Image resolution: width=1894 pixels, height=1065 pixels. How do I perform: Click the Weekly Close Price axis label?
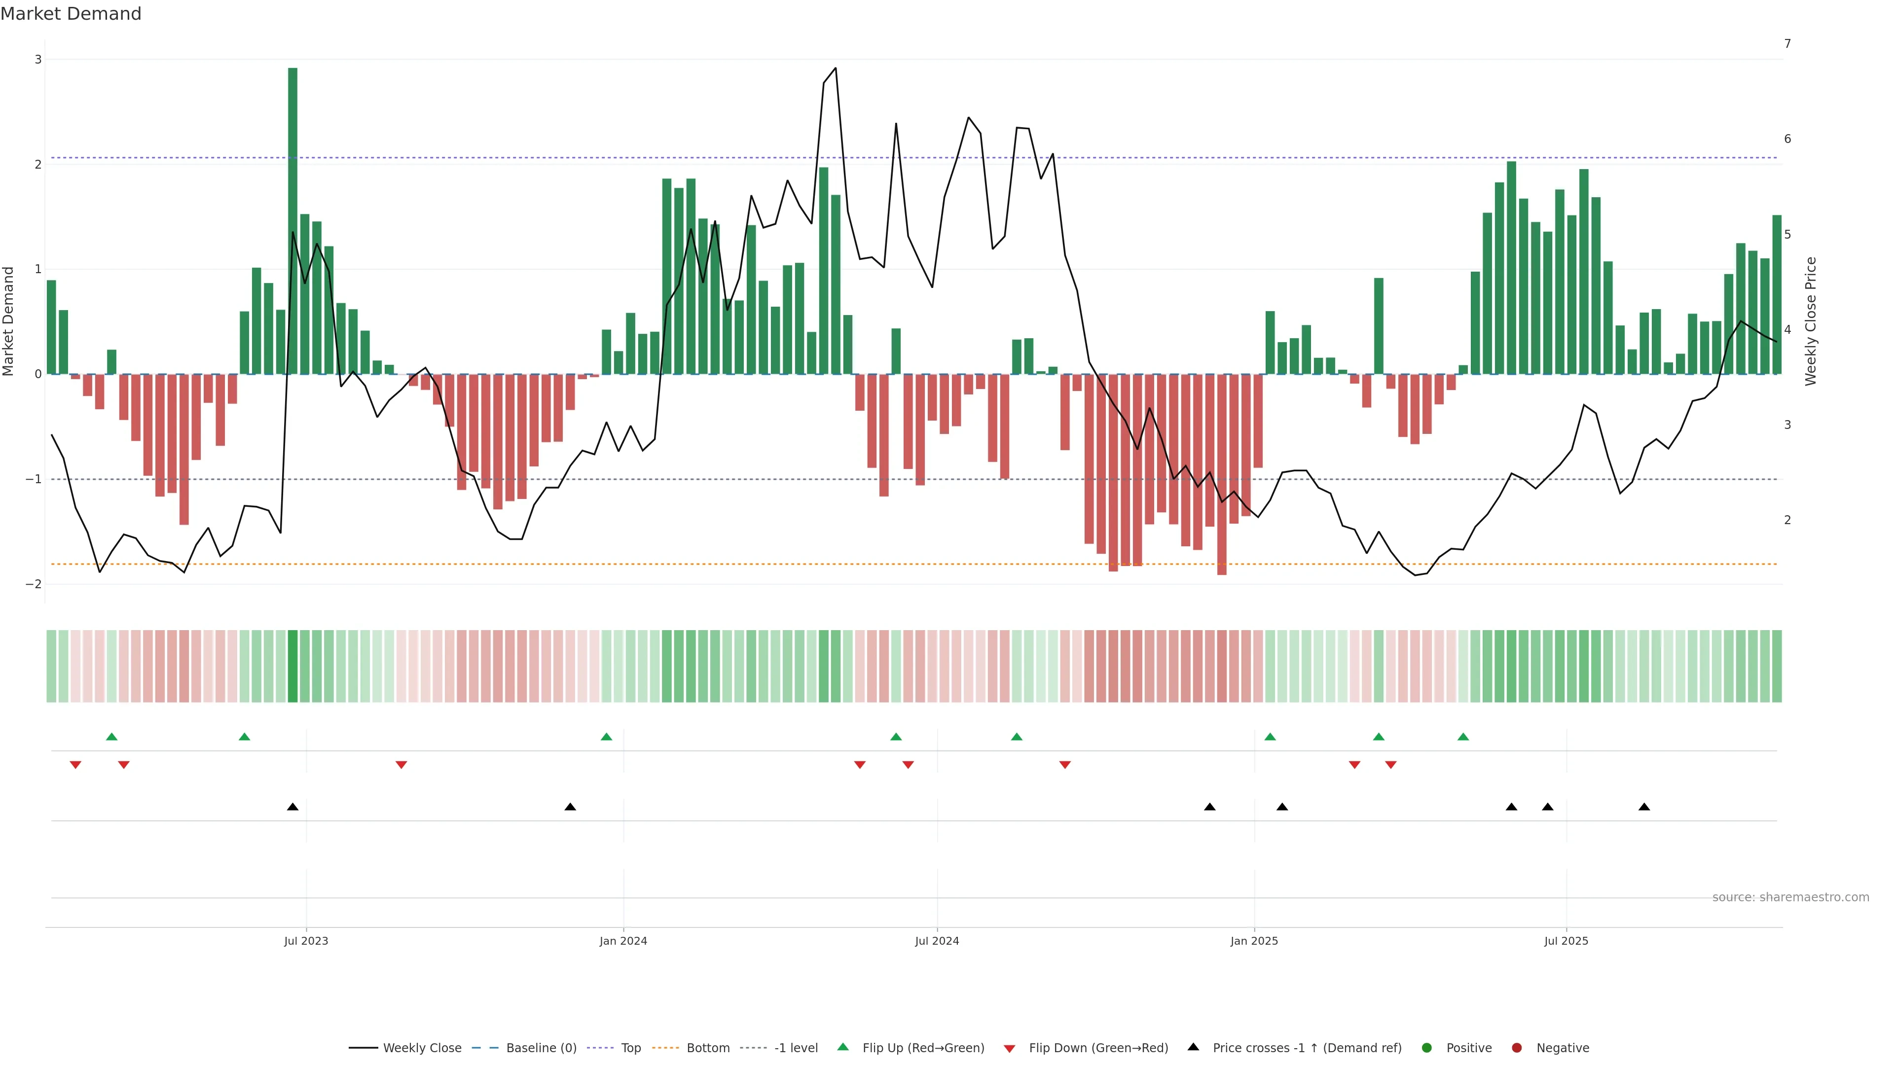click(1810, 321)
